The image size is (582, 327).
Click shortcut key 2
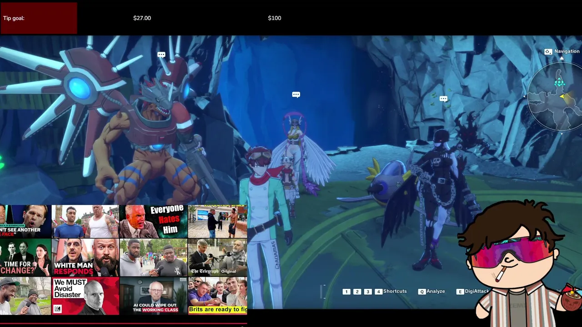357,292
